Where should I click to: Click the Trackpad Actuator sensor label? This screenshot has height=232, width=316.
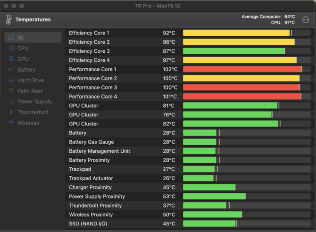[91, 178]
